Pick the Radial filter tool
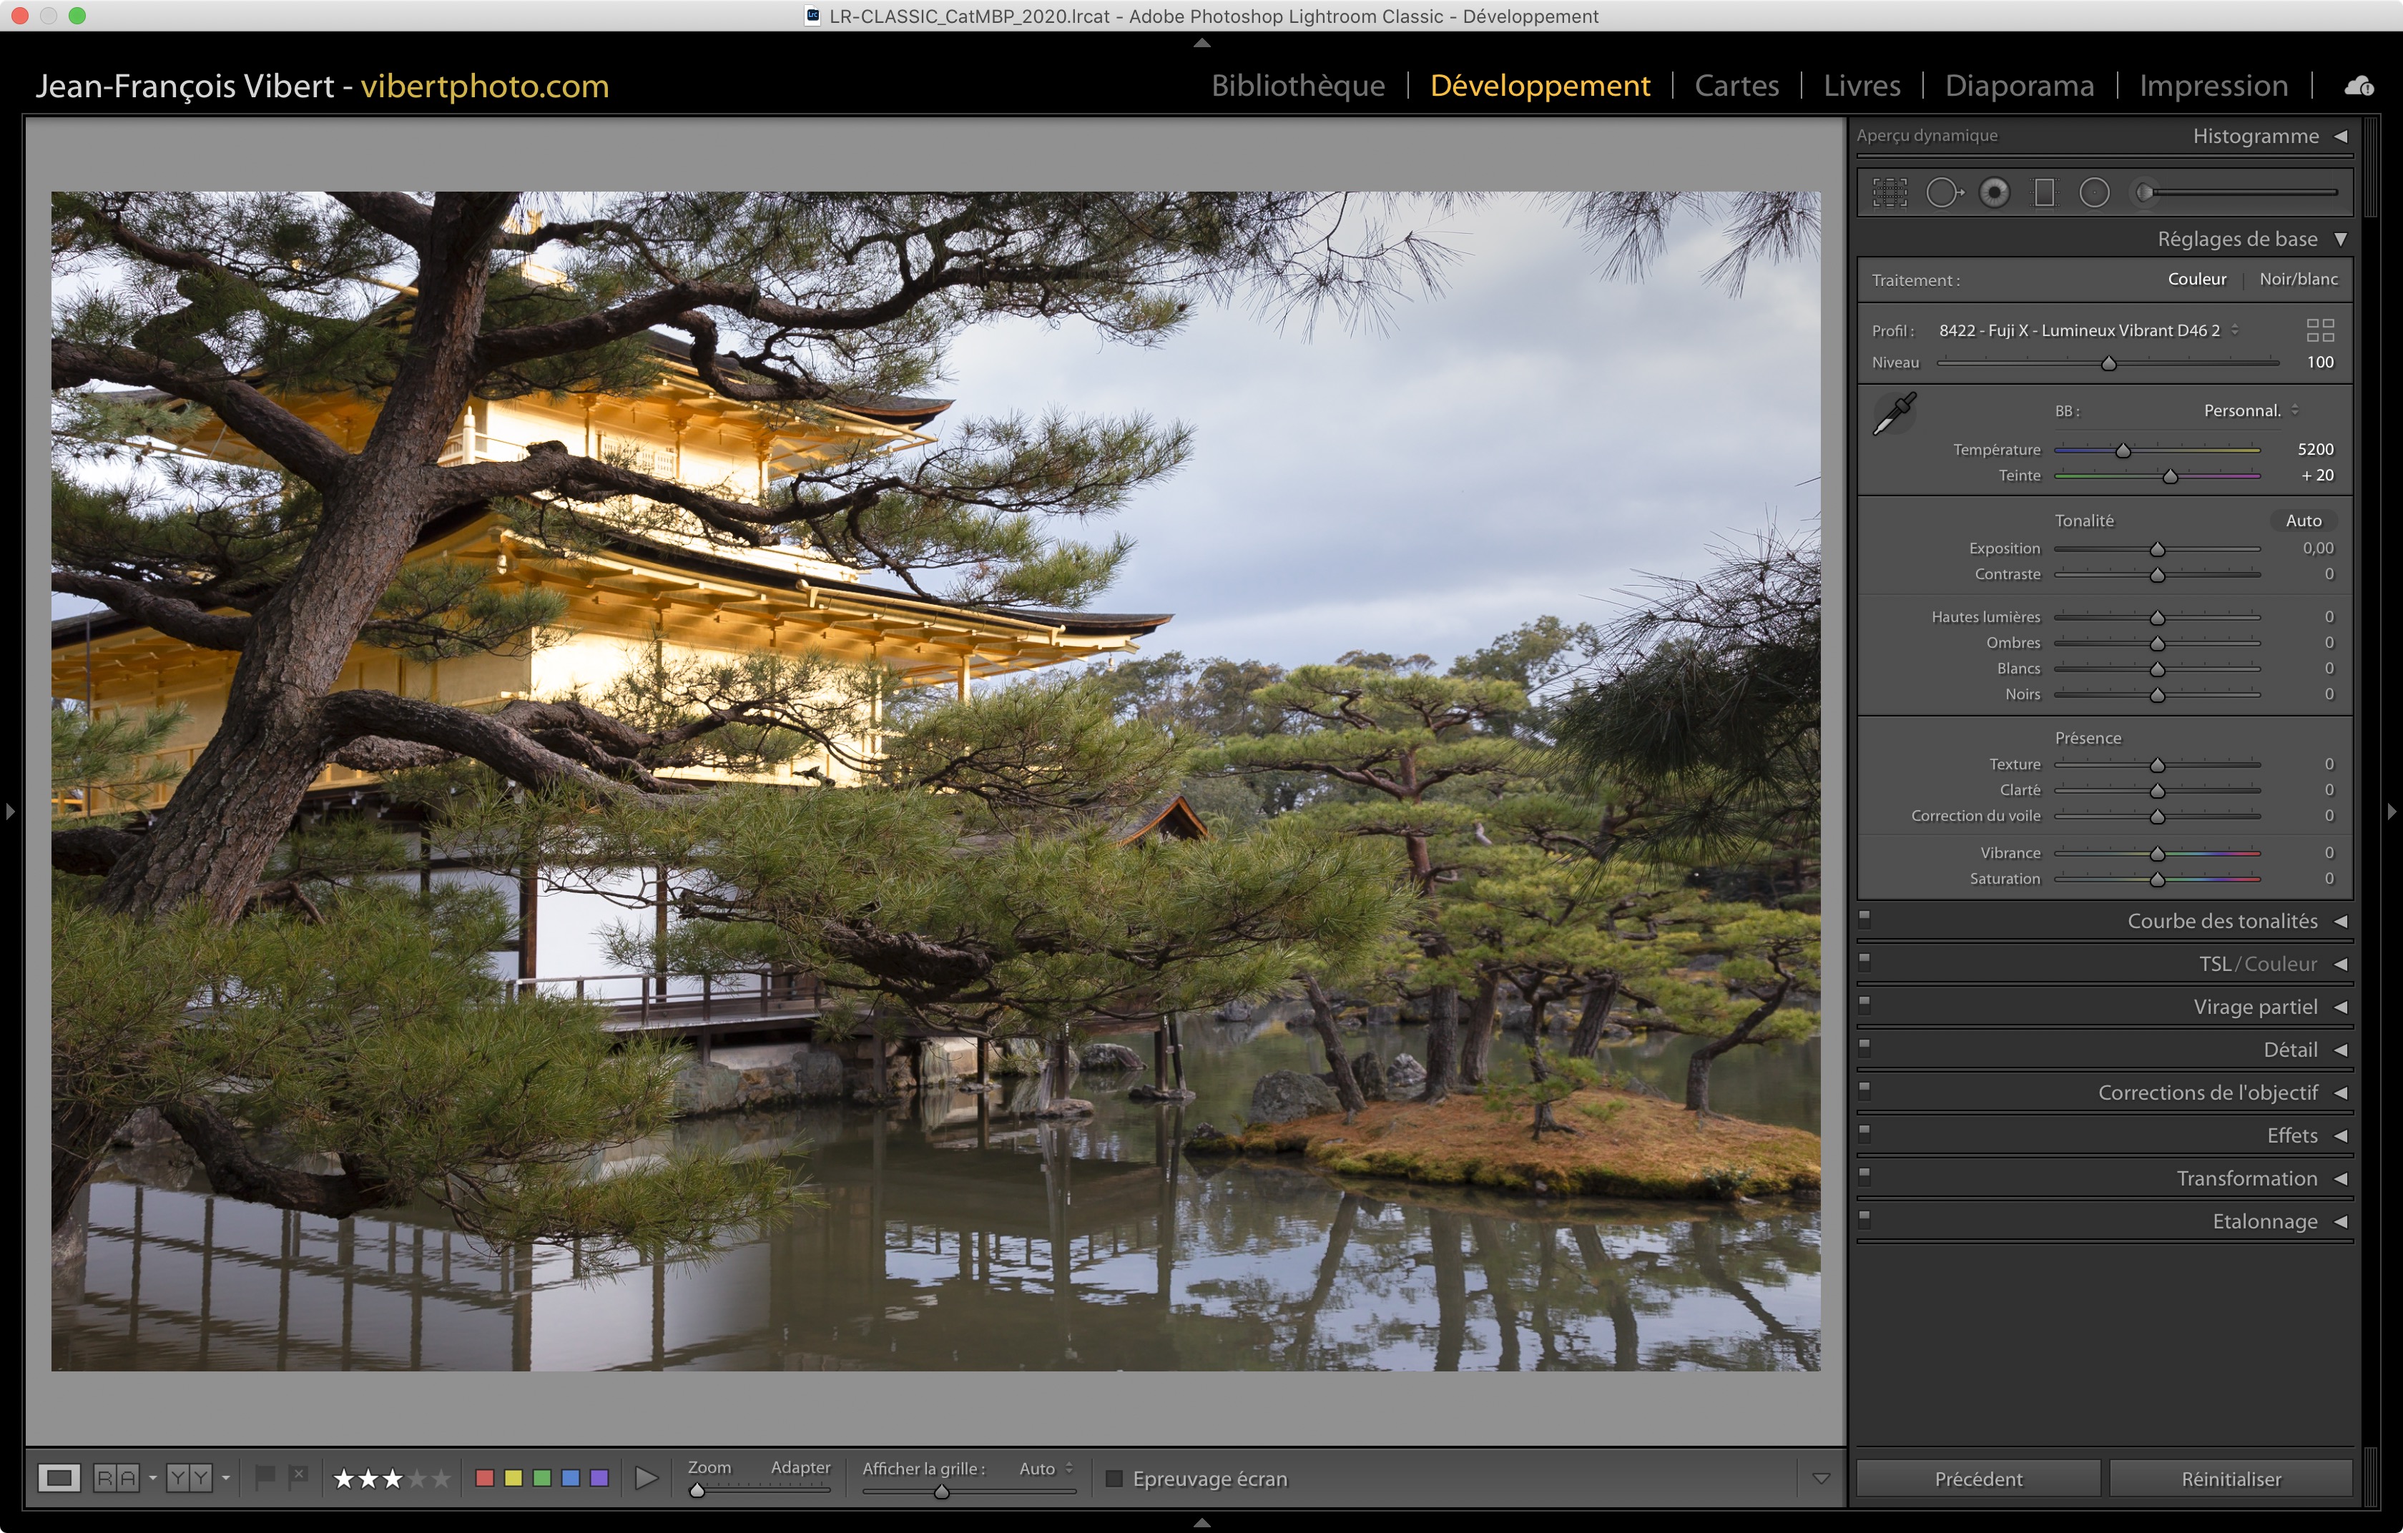Viewport: 2403px width, 1533px height. coord(2093,192)
